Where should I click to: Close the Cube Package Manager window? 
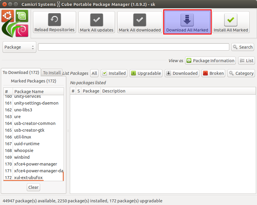(5, 4)
